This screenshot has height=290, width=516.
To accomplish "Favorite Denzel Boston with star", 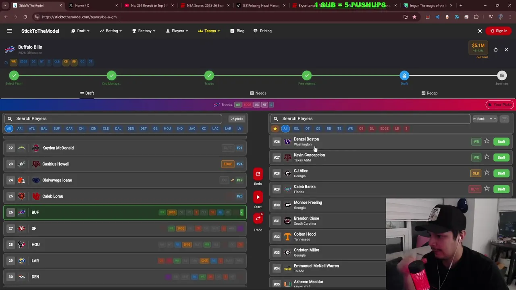I will (x=487, y=141).
